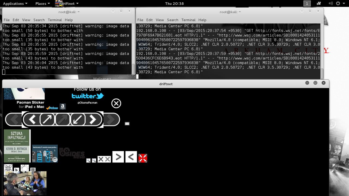This screenshot has width=349, height=196.
Task: Click the left-arrow navigation image
Action: coord(131,157)
